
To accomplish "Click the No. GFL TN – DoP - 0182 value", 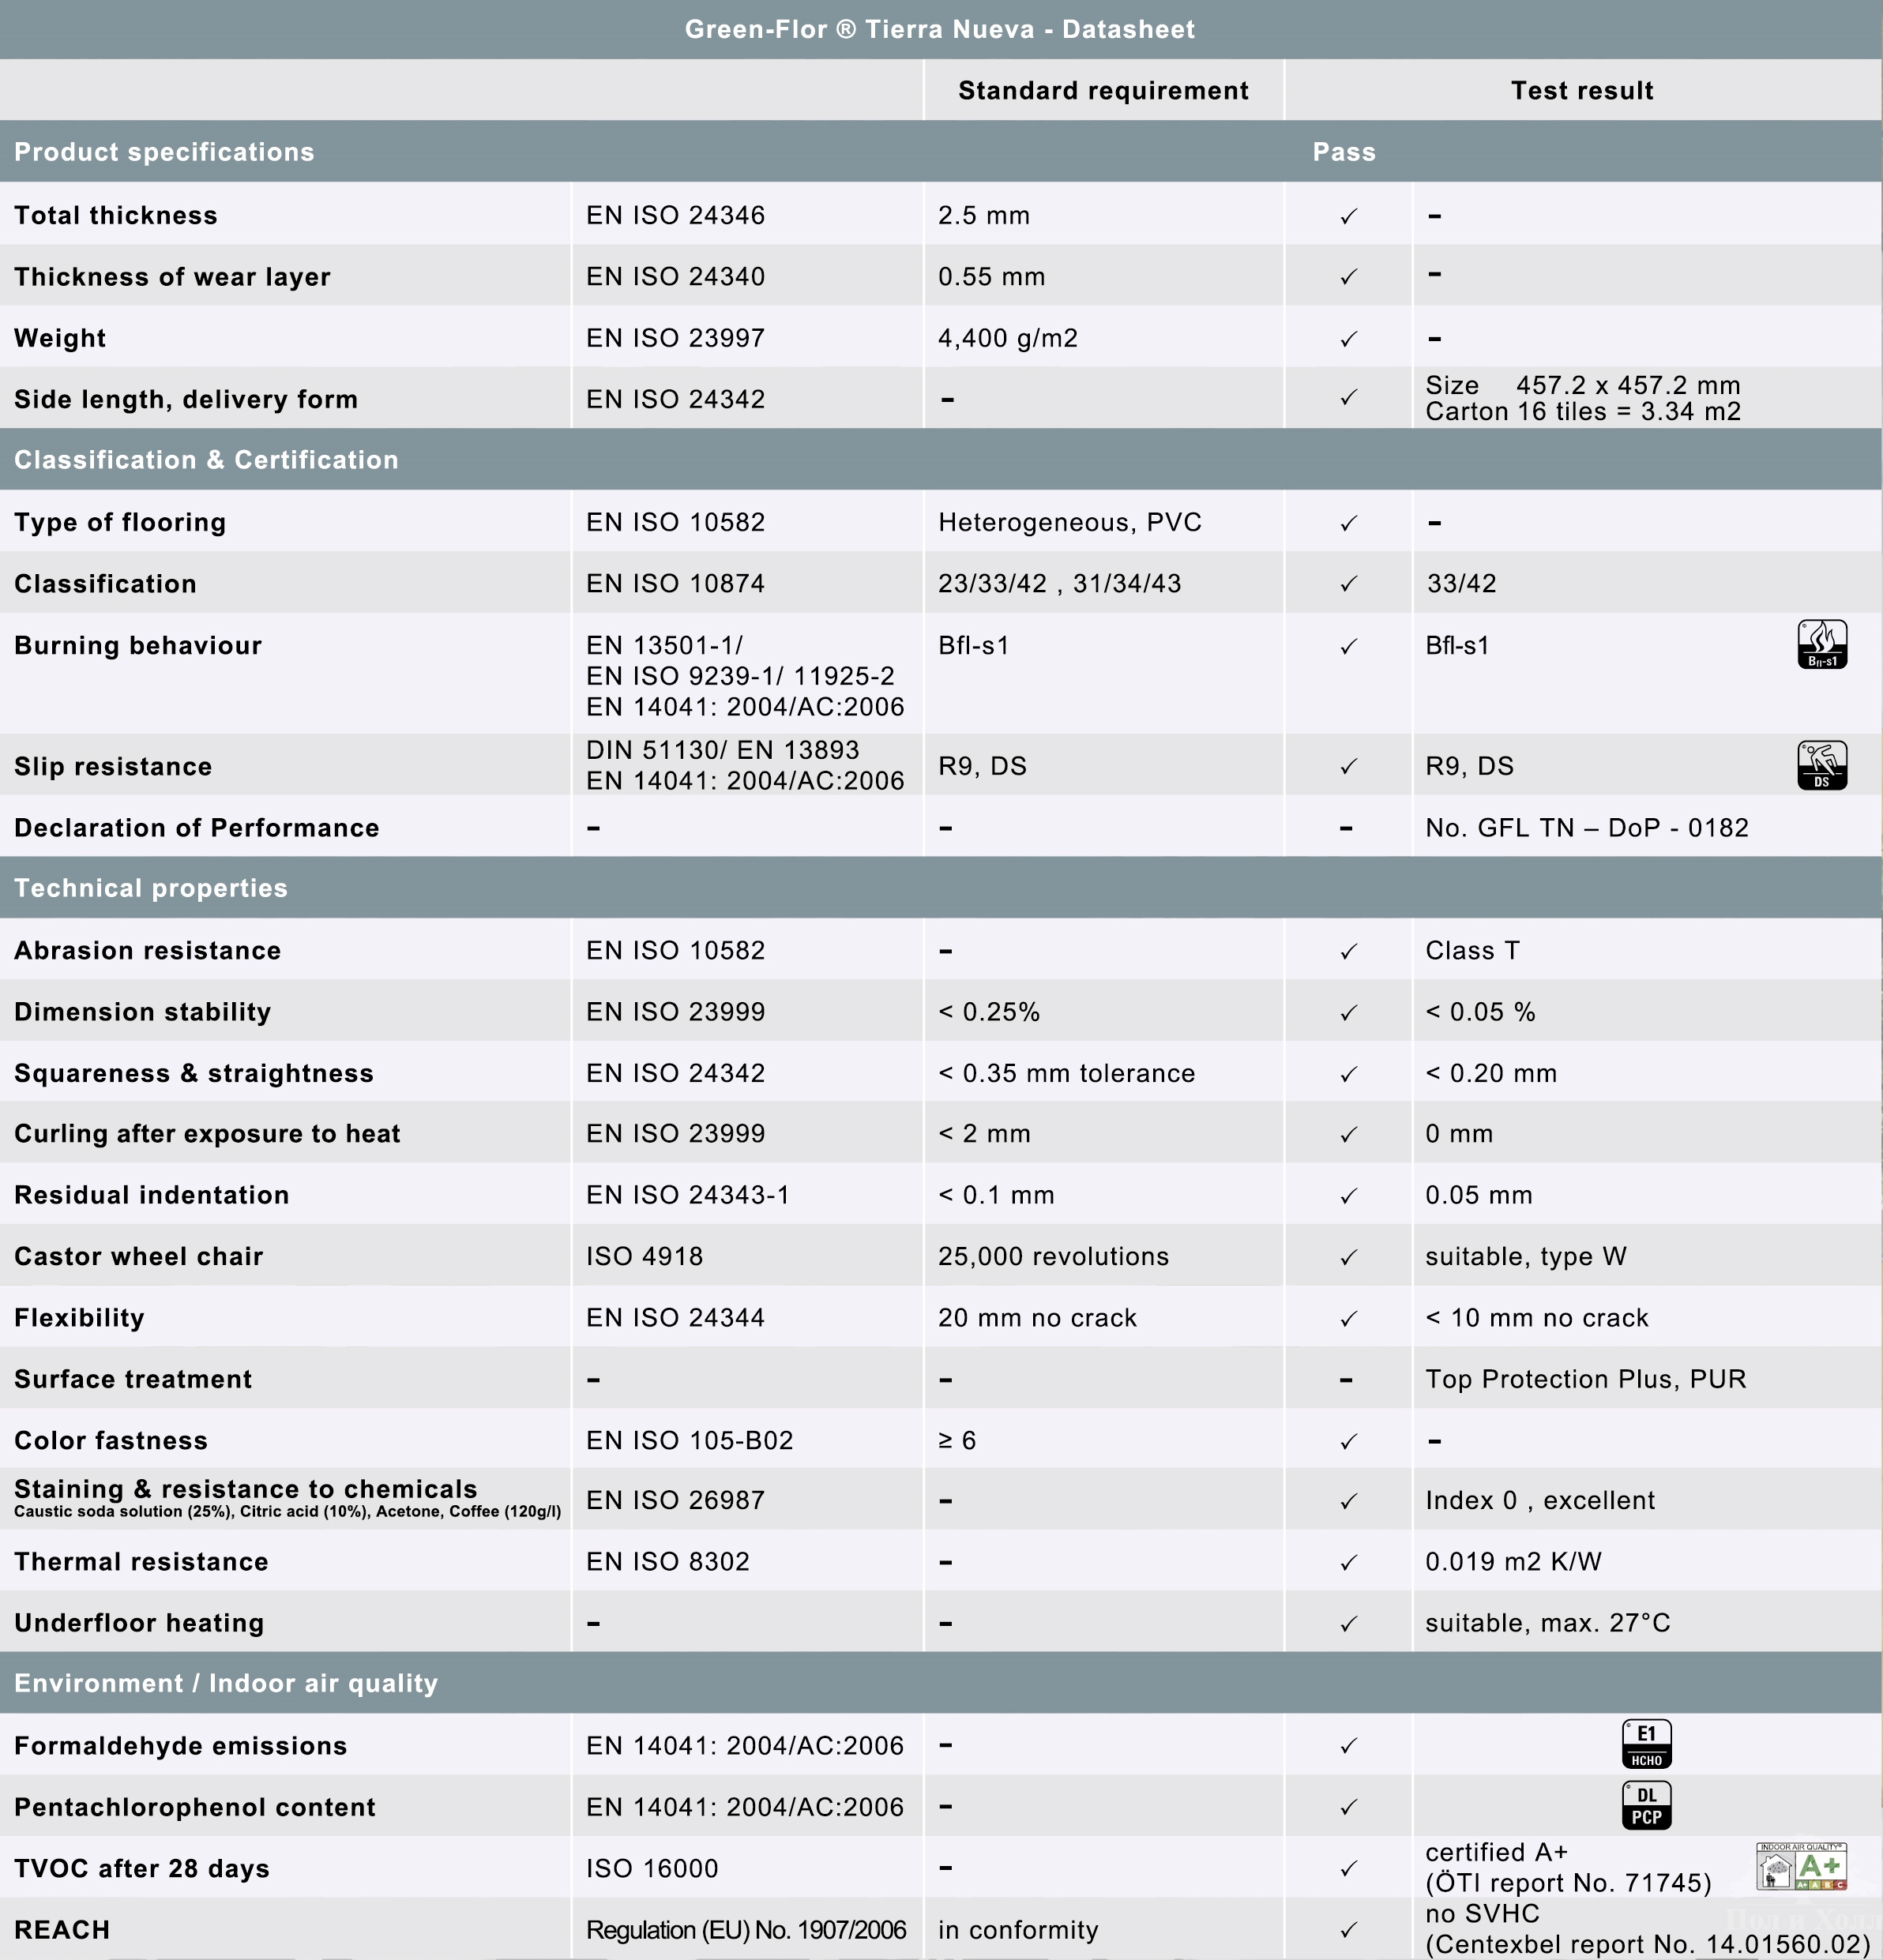I will point(1587,828).
